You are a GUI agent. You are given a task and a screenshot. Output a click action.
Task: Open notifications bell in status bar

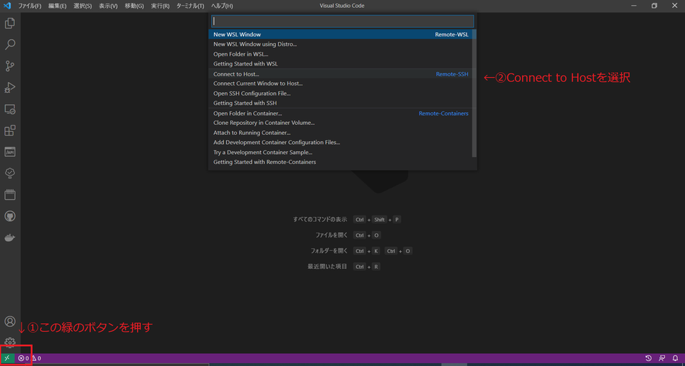tap(675, 358)
